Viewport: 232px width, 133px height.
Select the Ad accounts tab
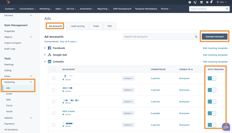[55, 26]
